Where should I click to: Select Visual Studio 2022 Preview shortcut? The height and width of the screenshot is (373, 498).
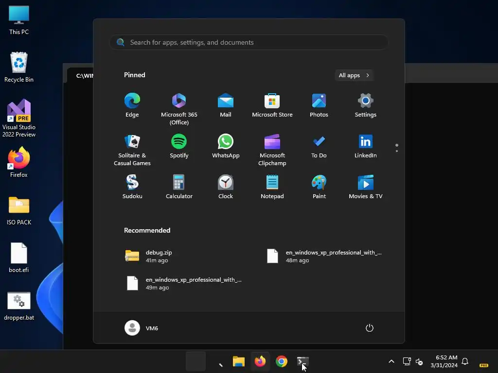pyautogui.click(x=19, y=118)
